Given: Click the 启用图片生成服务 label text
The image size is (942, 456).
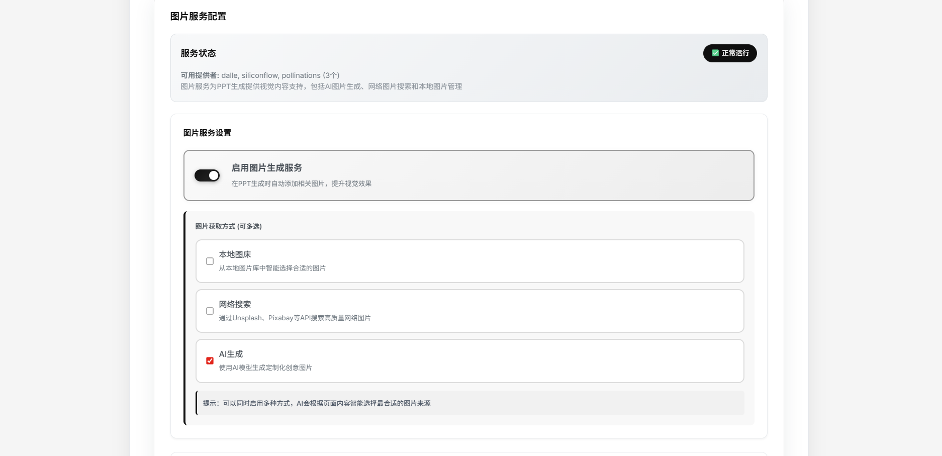Looking at the screenshot, I should 266,168.
